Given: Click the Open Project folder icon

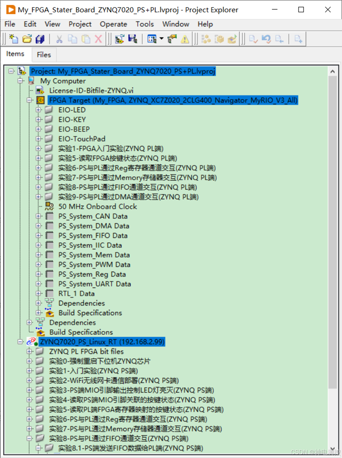Looking at the screenshot, I should point(27,39).
